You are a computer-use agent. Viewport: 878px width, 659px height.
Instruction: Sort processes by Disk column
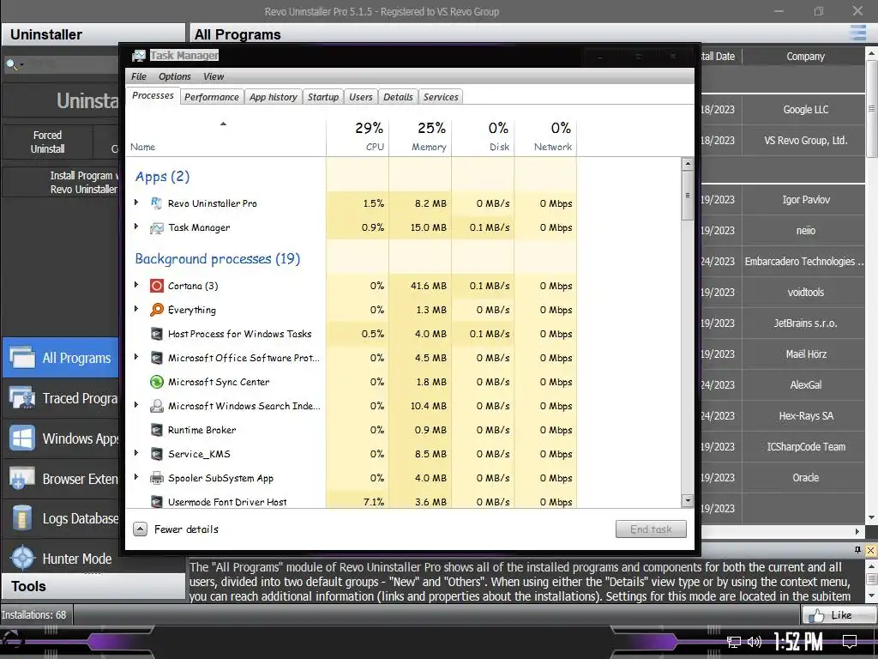coord(484,136)
